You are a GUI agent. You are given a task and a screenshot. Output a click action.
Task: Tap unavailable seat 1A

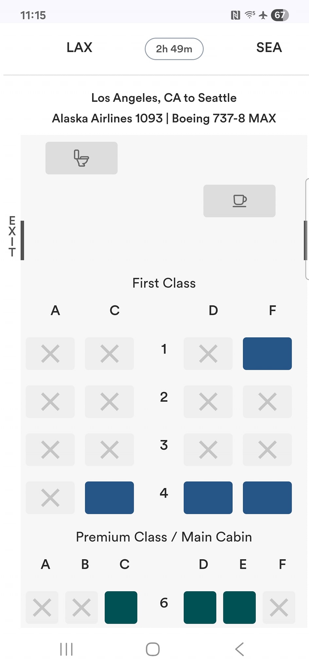(50, 354)
